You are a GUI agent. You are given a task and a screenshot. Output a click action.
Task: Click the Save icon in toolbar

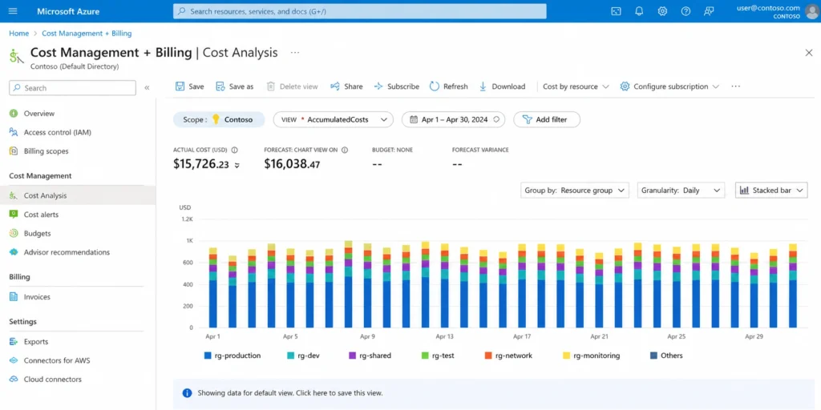pyautogui.click(x=180, y=86)
